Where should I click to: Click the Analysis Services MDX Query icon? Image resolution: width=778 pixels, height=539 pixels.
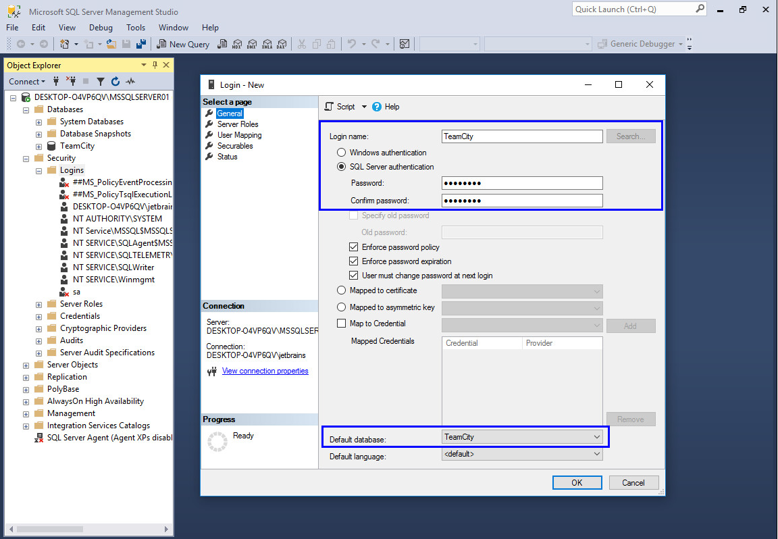click(x=236, y=44)
